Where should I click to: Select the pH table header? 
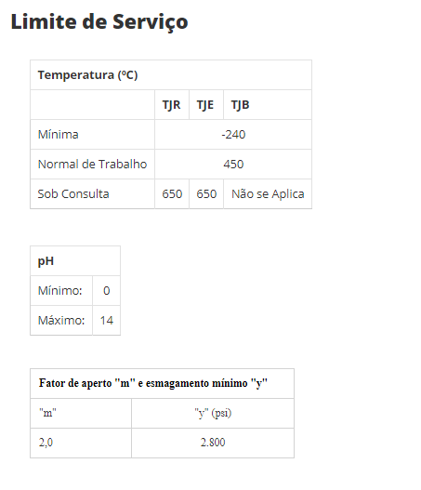pyautogui.click(x=46, y=261)
